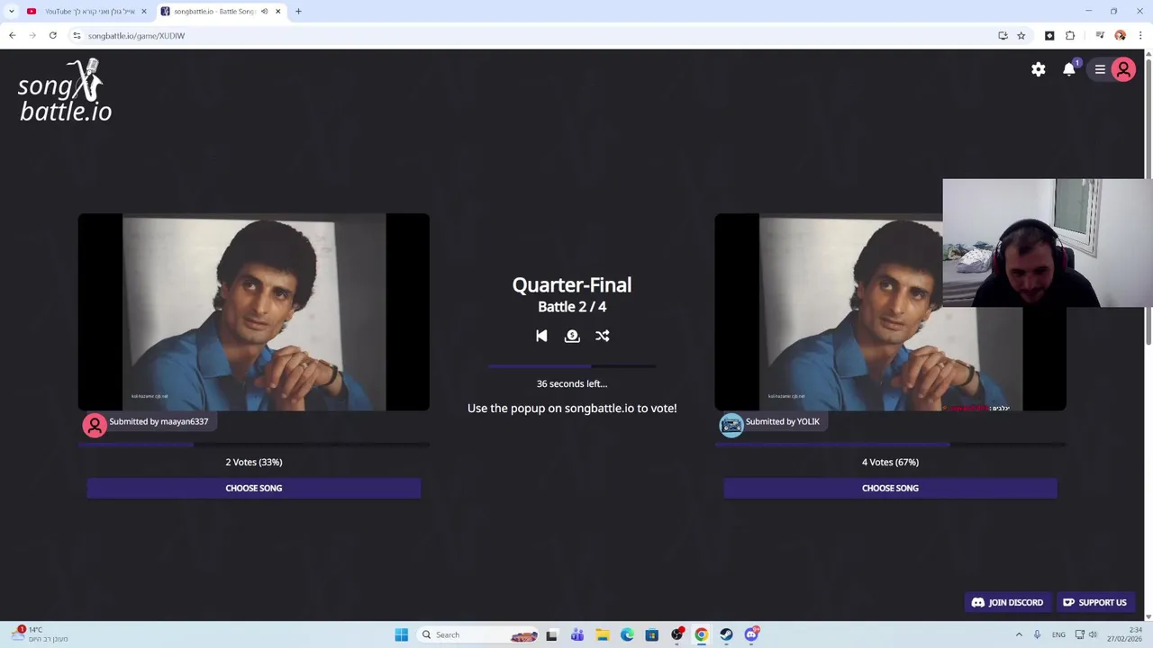
Task: Click Support Us button
Action: tap(1094, 602)
